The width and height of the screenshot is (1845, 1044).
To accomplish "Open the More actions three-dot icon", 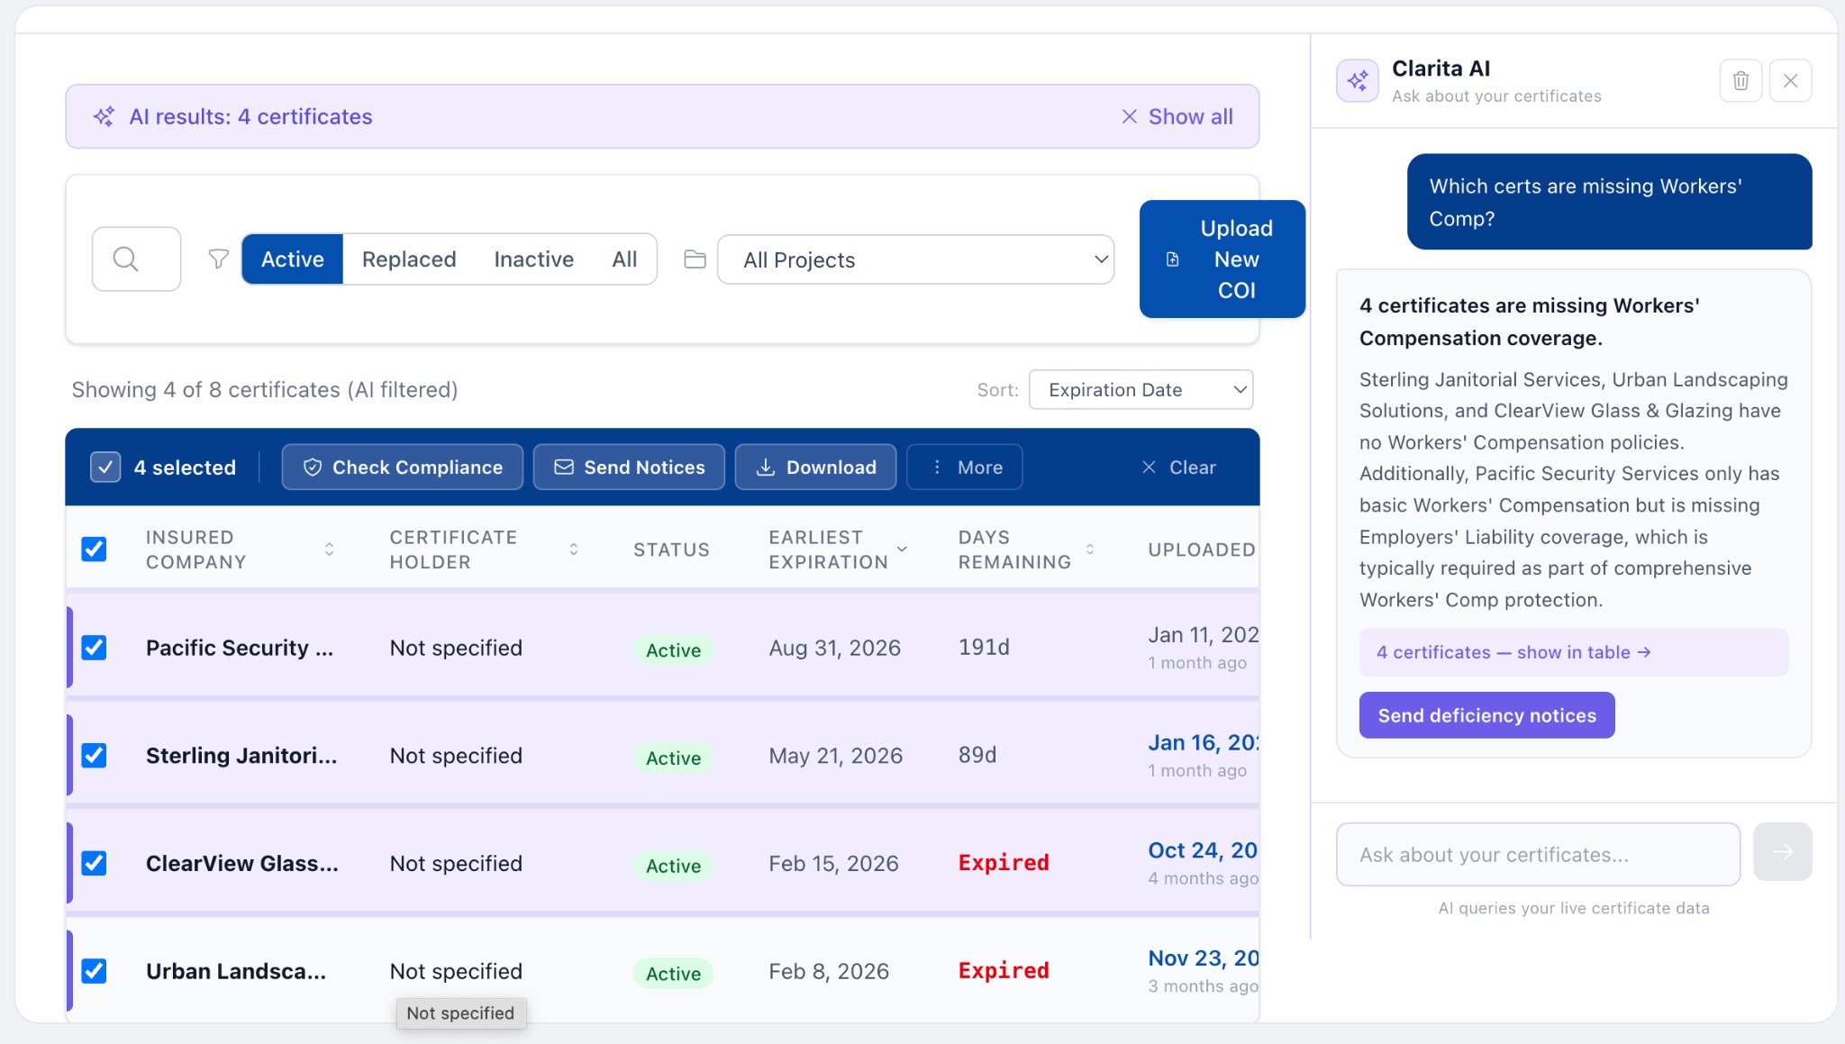I will click(937, 467).
